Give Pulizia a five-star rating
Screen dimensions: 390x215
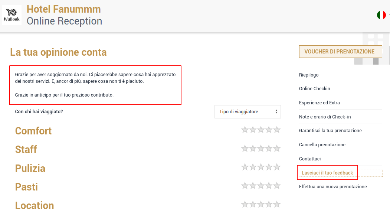coord(277,167)
